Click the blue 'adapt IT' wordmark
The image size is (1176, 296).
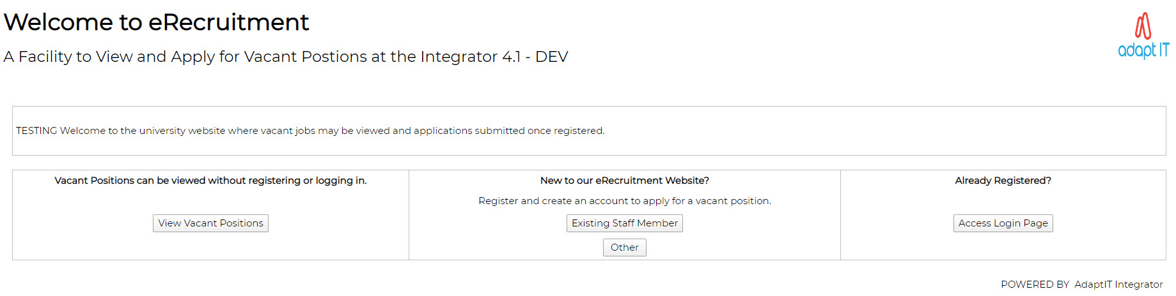coord(1143,50)
